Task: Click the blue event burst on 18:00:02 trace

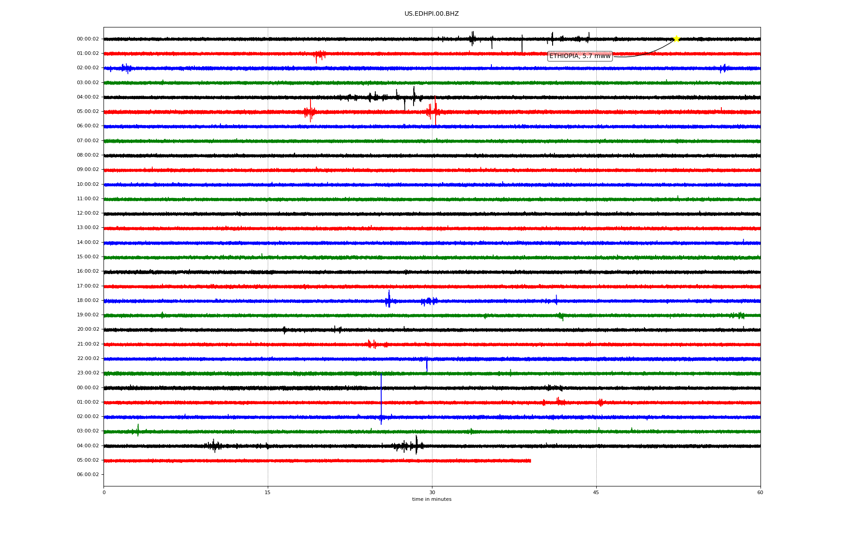Action: pos(388,300)
